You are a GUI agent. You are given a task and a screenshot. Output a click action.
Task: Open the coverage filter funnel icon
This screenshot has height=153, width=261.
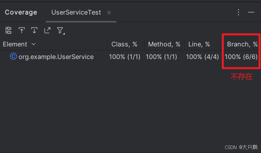tap(60, 31)
